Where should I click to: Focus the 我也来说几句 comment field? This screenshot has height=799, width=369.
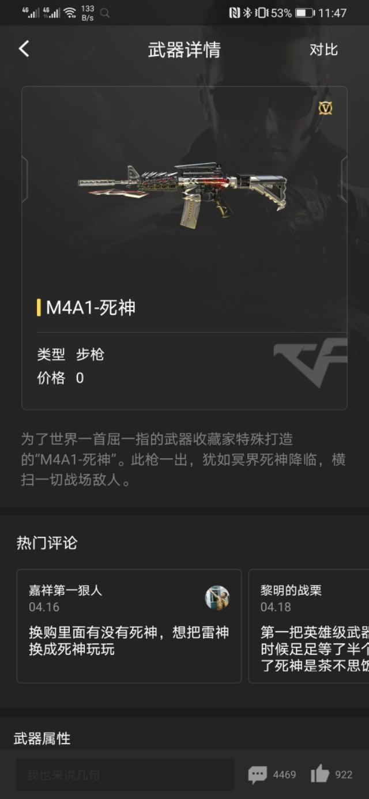tap(125, 774)
